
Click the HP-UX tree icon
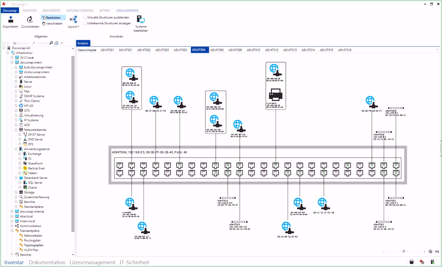pos(21,106)
